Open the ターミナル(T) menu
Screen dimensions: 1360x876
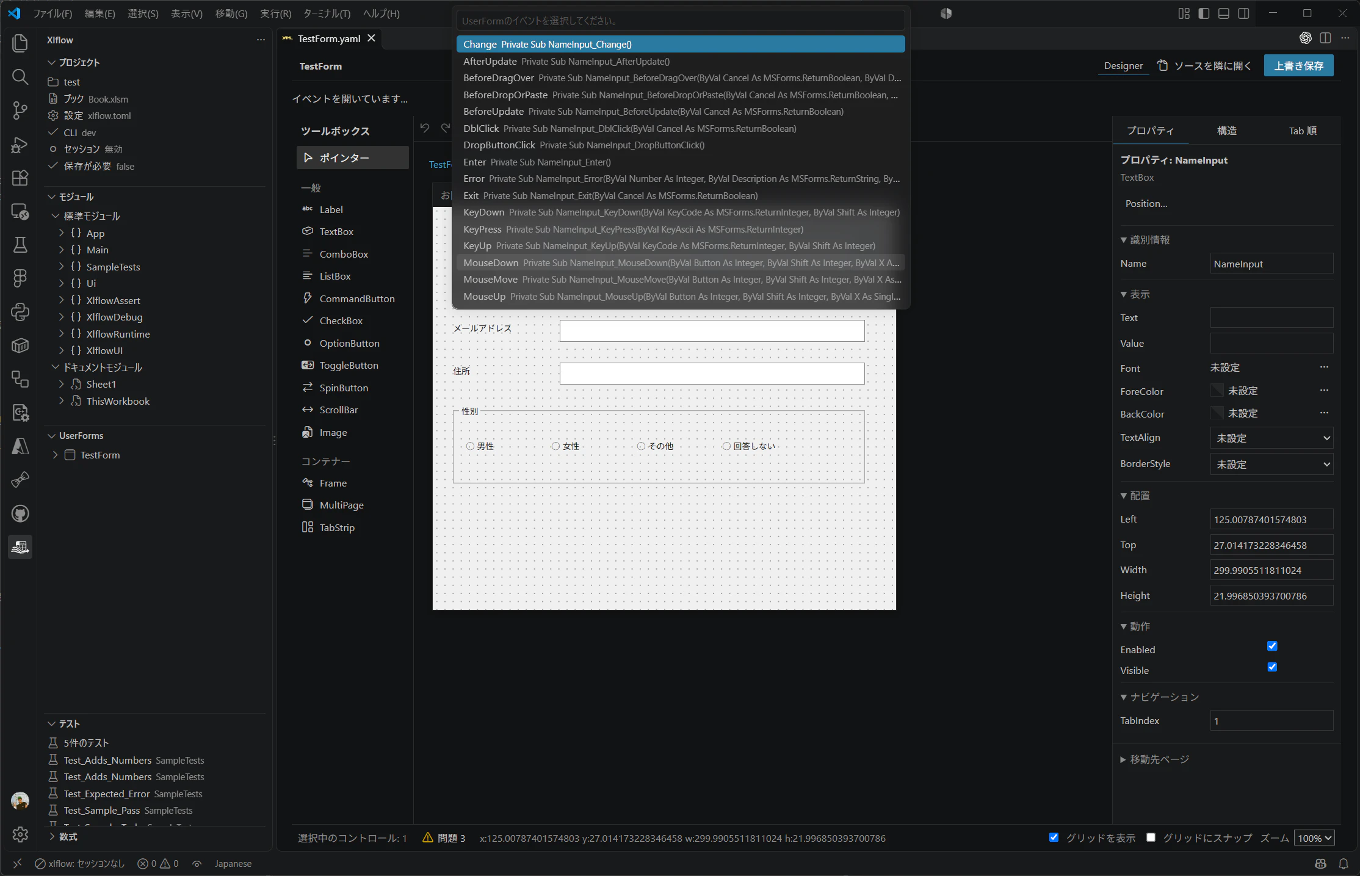pos(327,13)
